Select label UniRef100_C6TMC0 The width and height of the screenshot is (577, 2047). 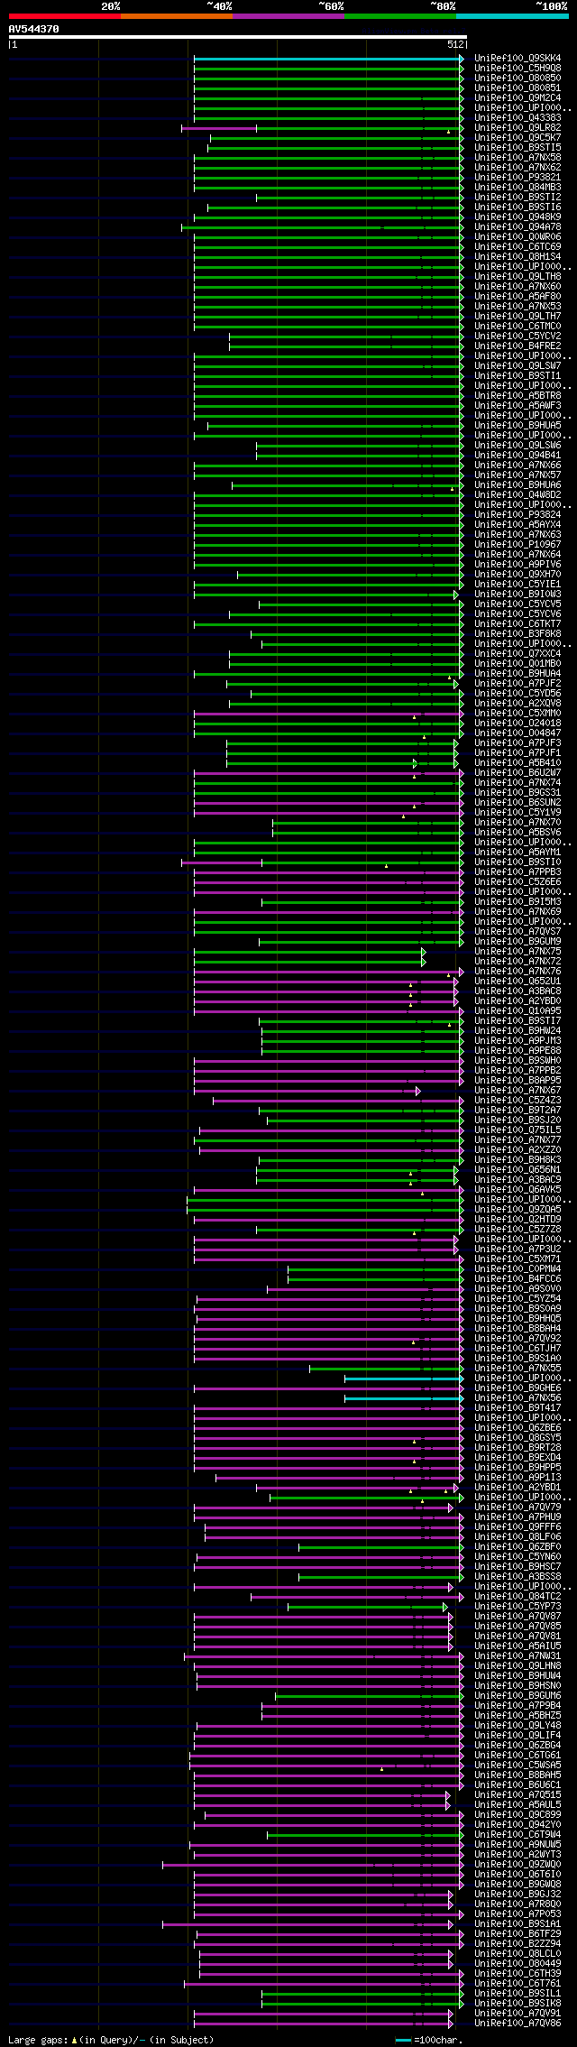[517, 327]
